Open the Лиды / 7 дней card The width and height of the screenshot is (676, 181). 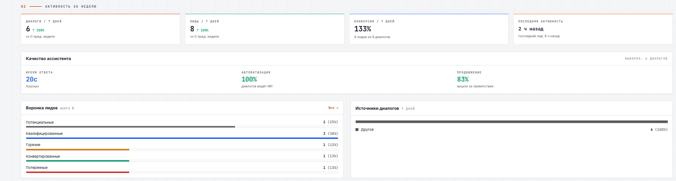(265, 29)
